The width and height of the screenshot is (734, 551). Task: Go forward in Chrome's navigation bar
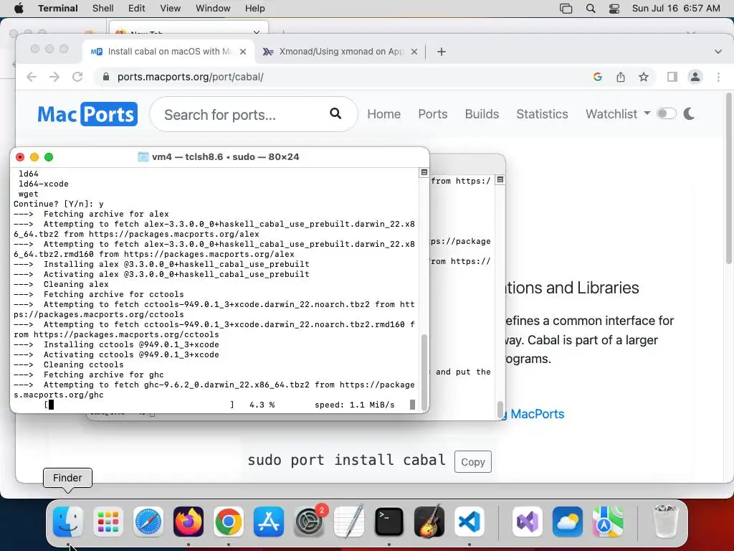click(x=54, y=77)
